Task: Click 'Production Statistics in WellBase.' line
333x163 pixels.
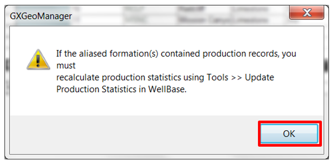Action: [x=121, y=89]
